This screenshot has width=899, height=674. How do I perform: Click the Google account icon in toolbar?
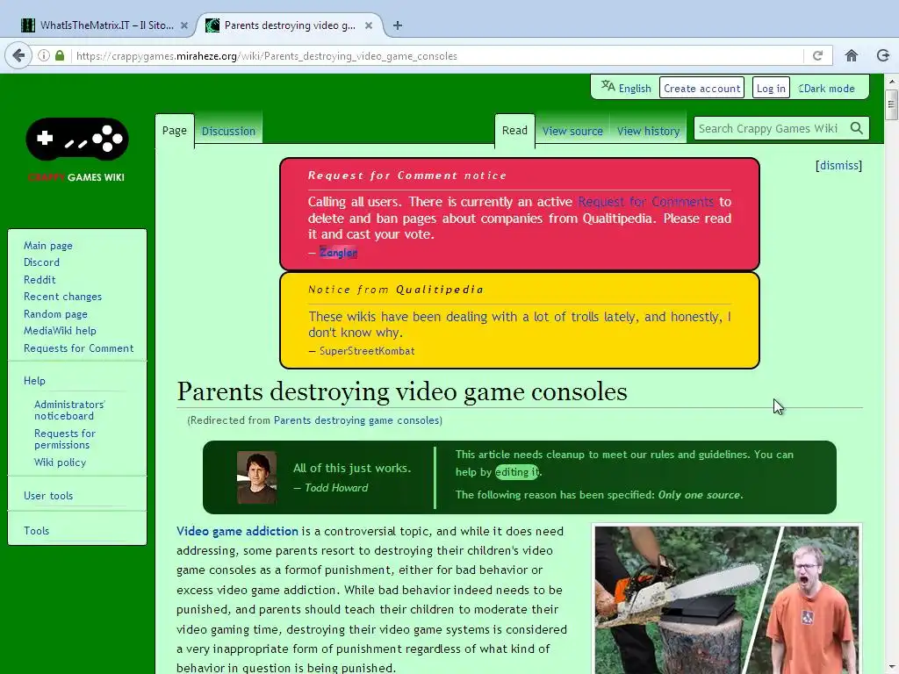tap(883, 55)
